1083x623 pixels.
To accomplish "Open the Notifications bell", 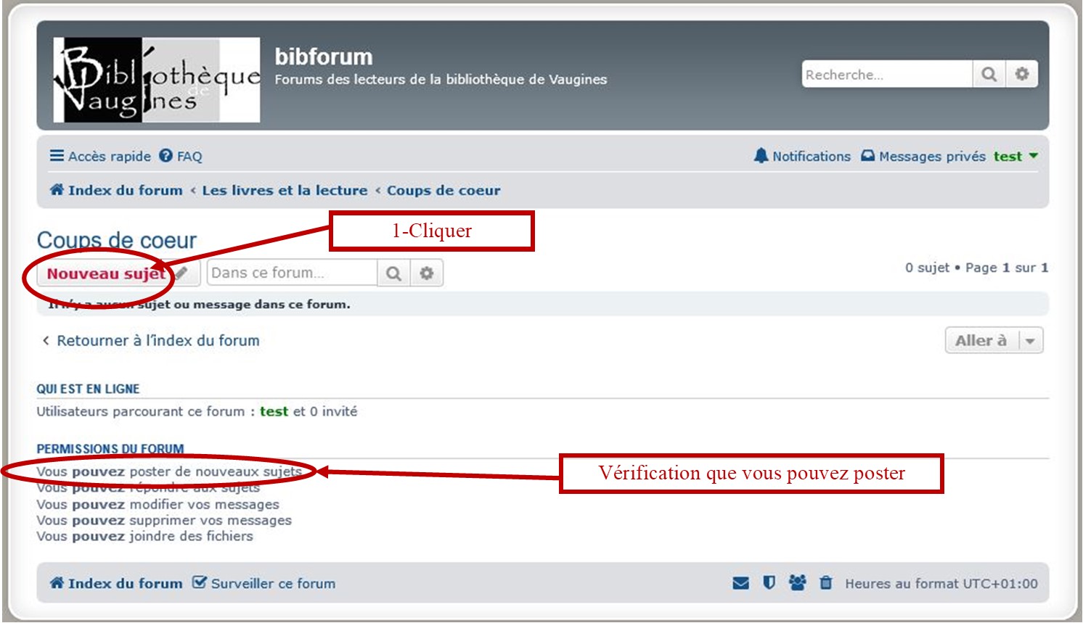I will click(x=802, y=156).
